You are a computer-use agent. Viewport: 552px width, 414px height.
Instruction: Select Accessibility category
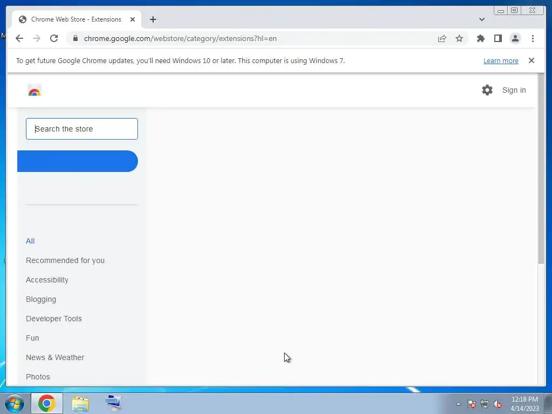click(x=47, y=280)
